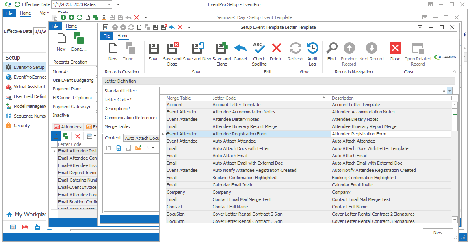The height and width of the screenshot is (244, 470).
Task: Click the My Workplace home icon
Action: pyautogui.click(x=9, y=215)
